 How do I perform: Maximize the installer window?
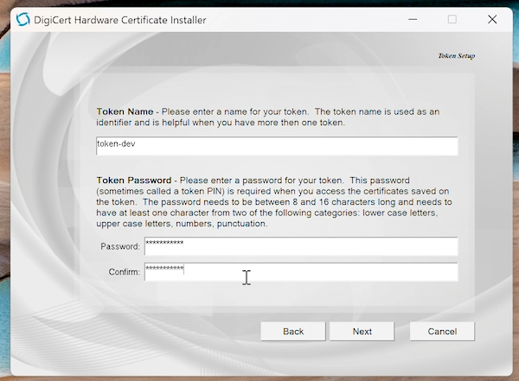tap(452, 19)
